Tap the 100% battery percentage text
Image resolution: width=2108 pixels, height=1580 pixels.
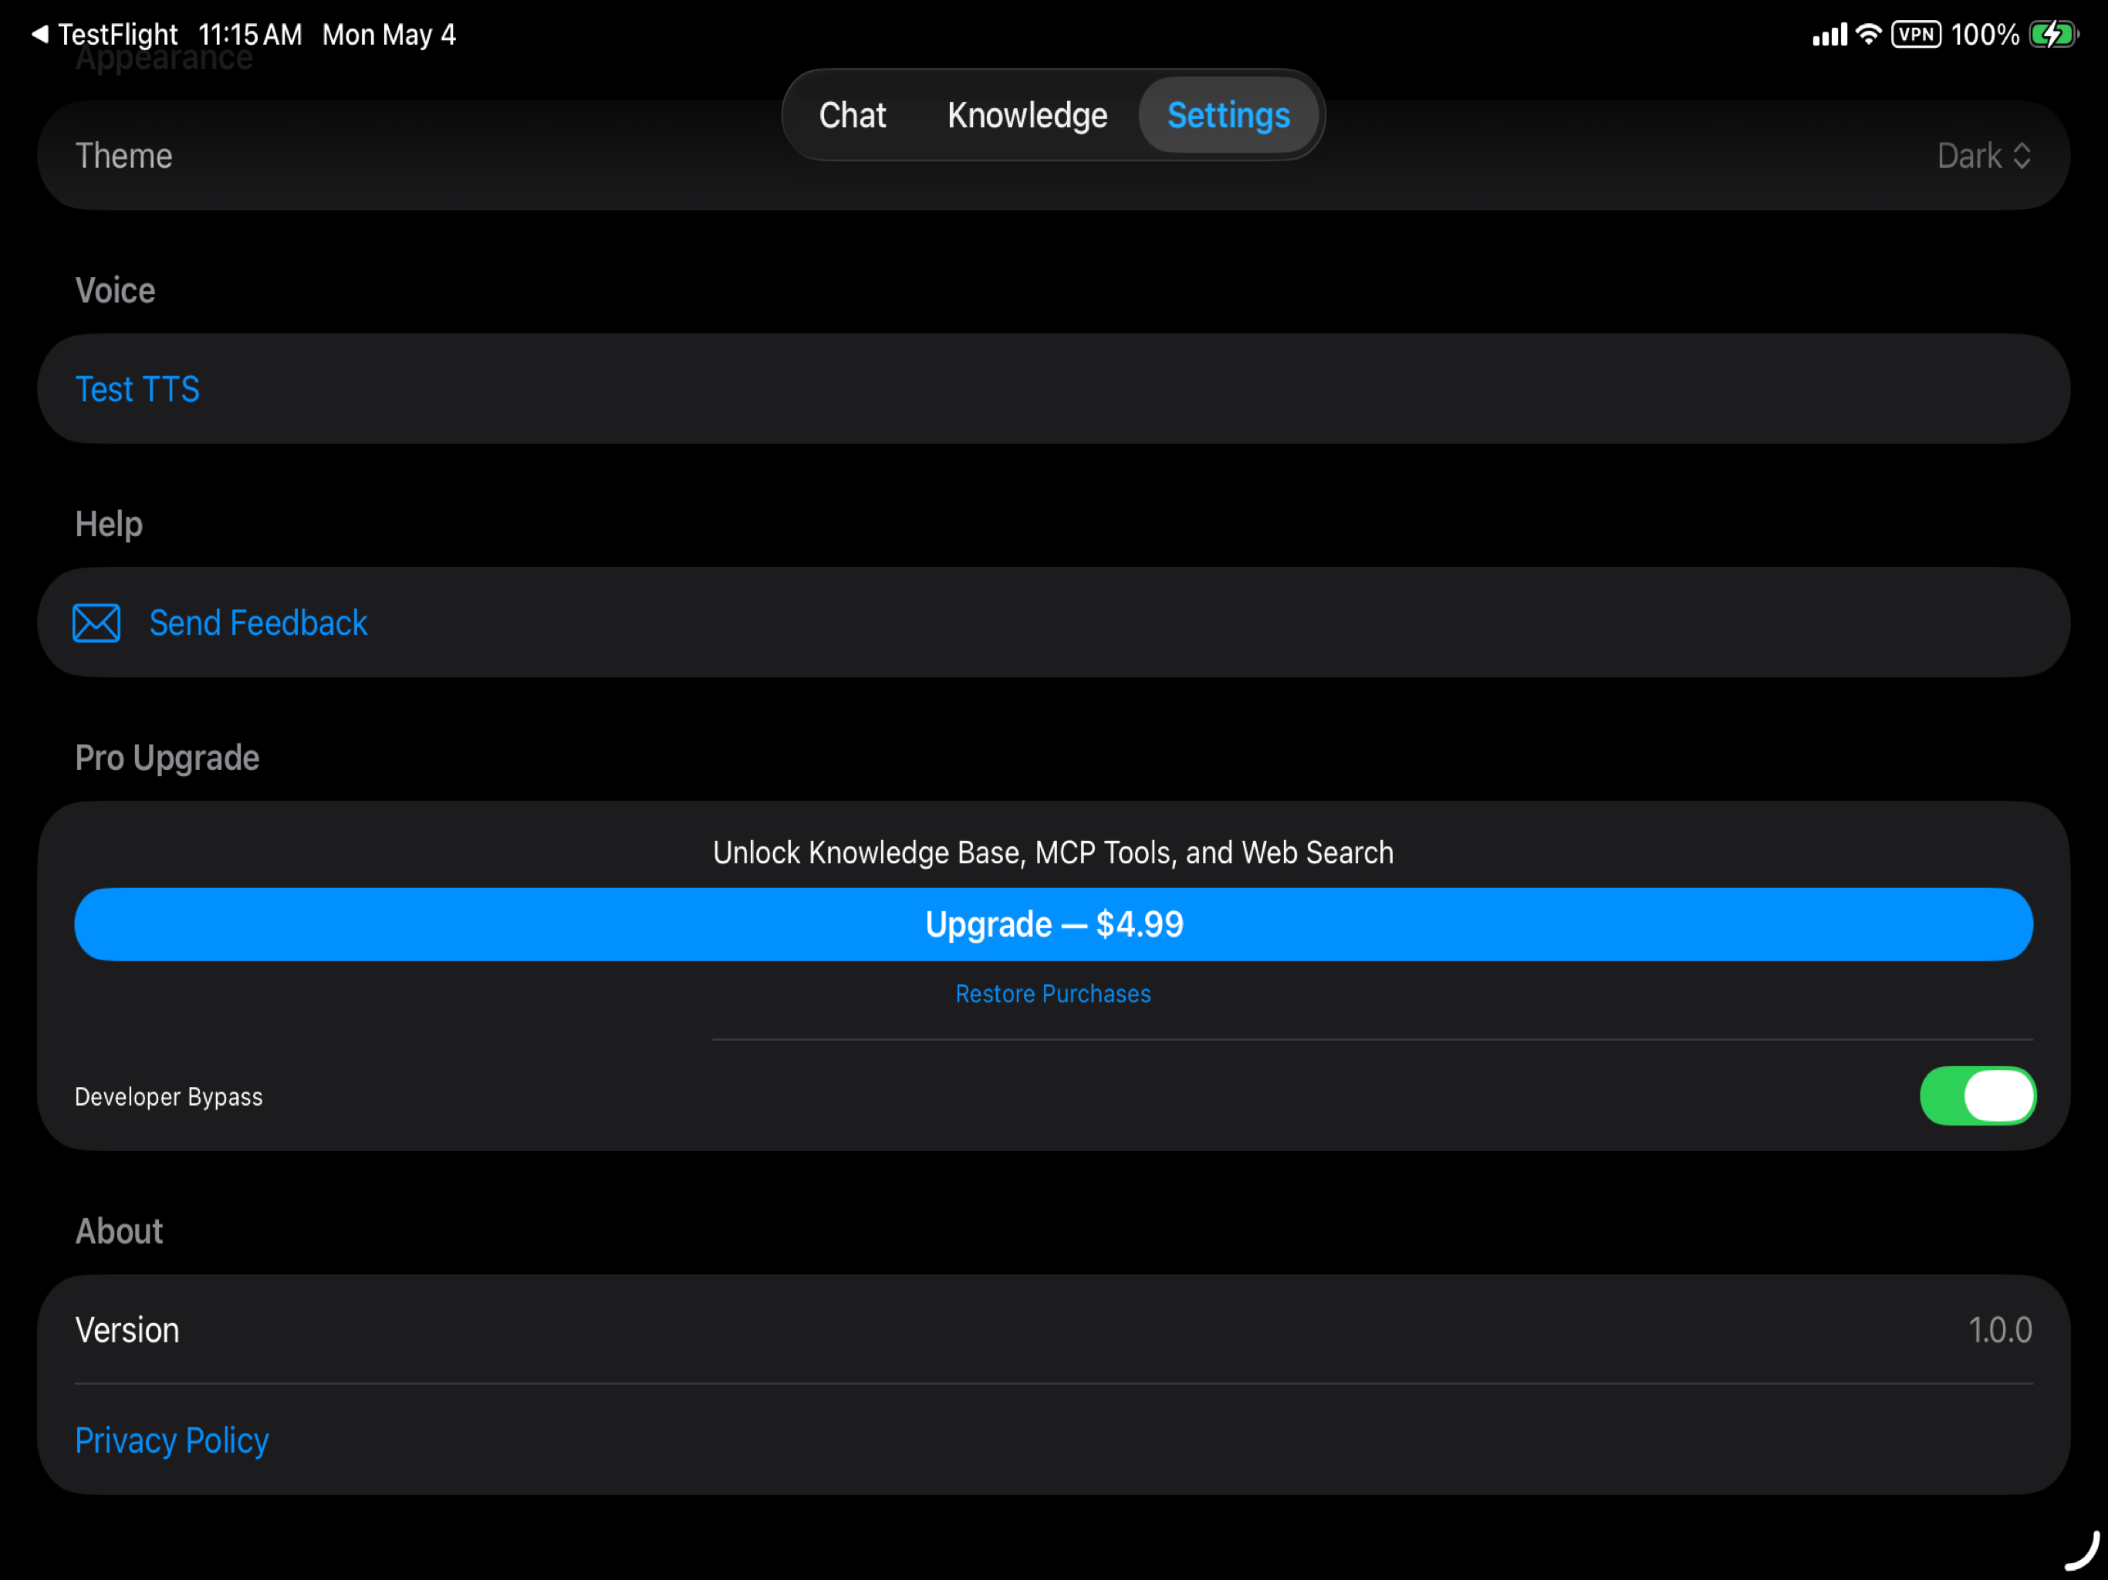[1984, 35]
